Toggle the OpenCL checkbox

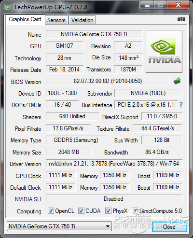51,211
